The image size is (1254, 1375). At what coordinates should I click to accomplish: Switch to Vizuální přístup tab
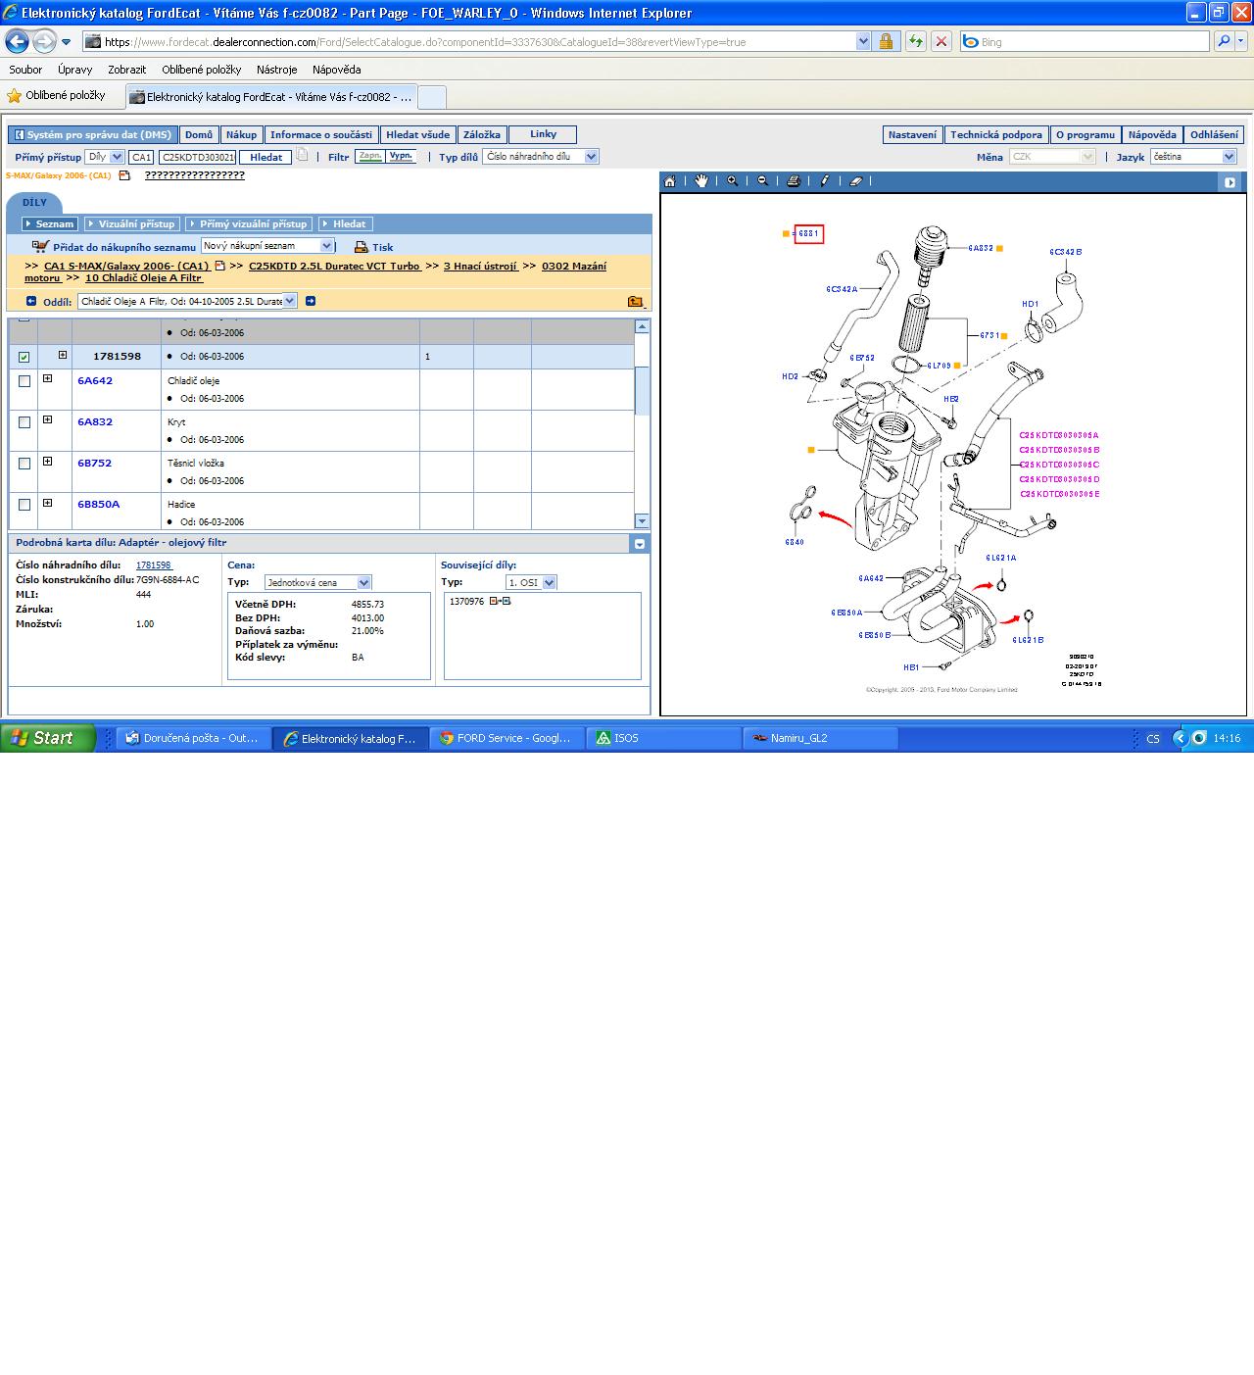[x=130, y=224]
